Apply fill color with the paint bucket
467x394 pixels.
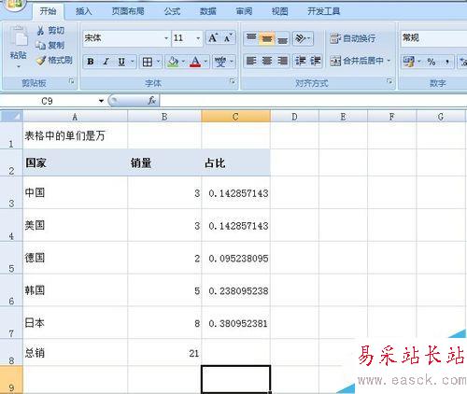(x=173, y=62)
